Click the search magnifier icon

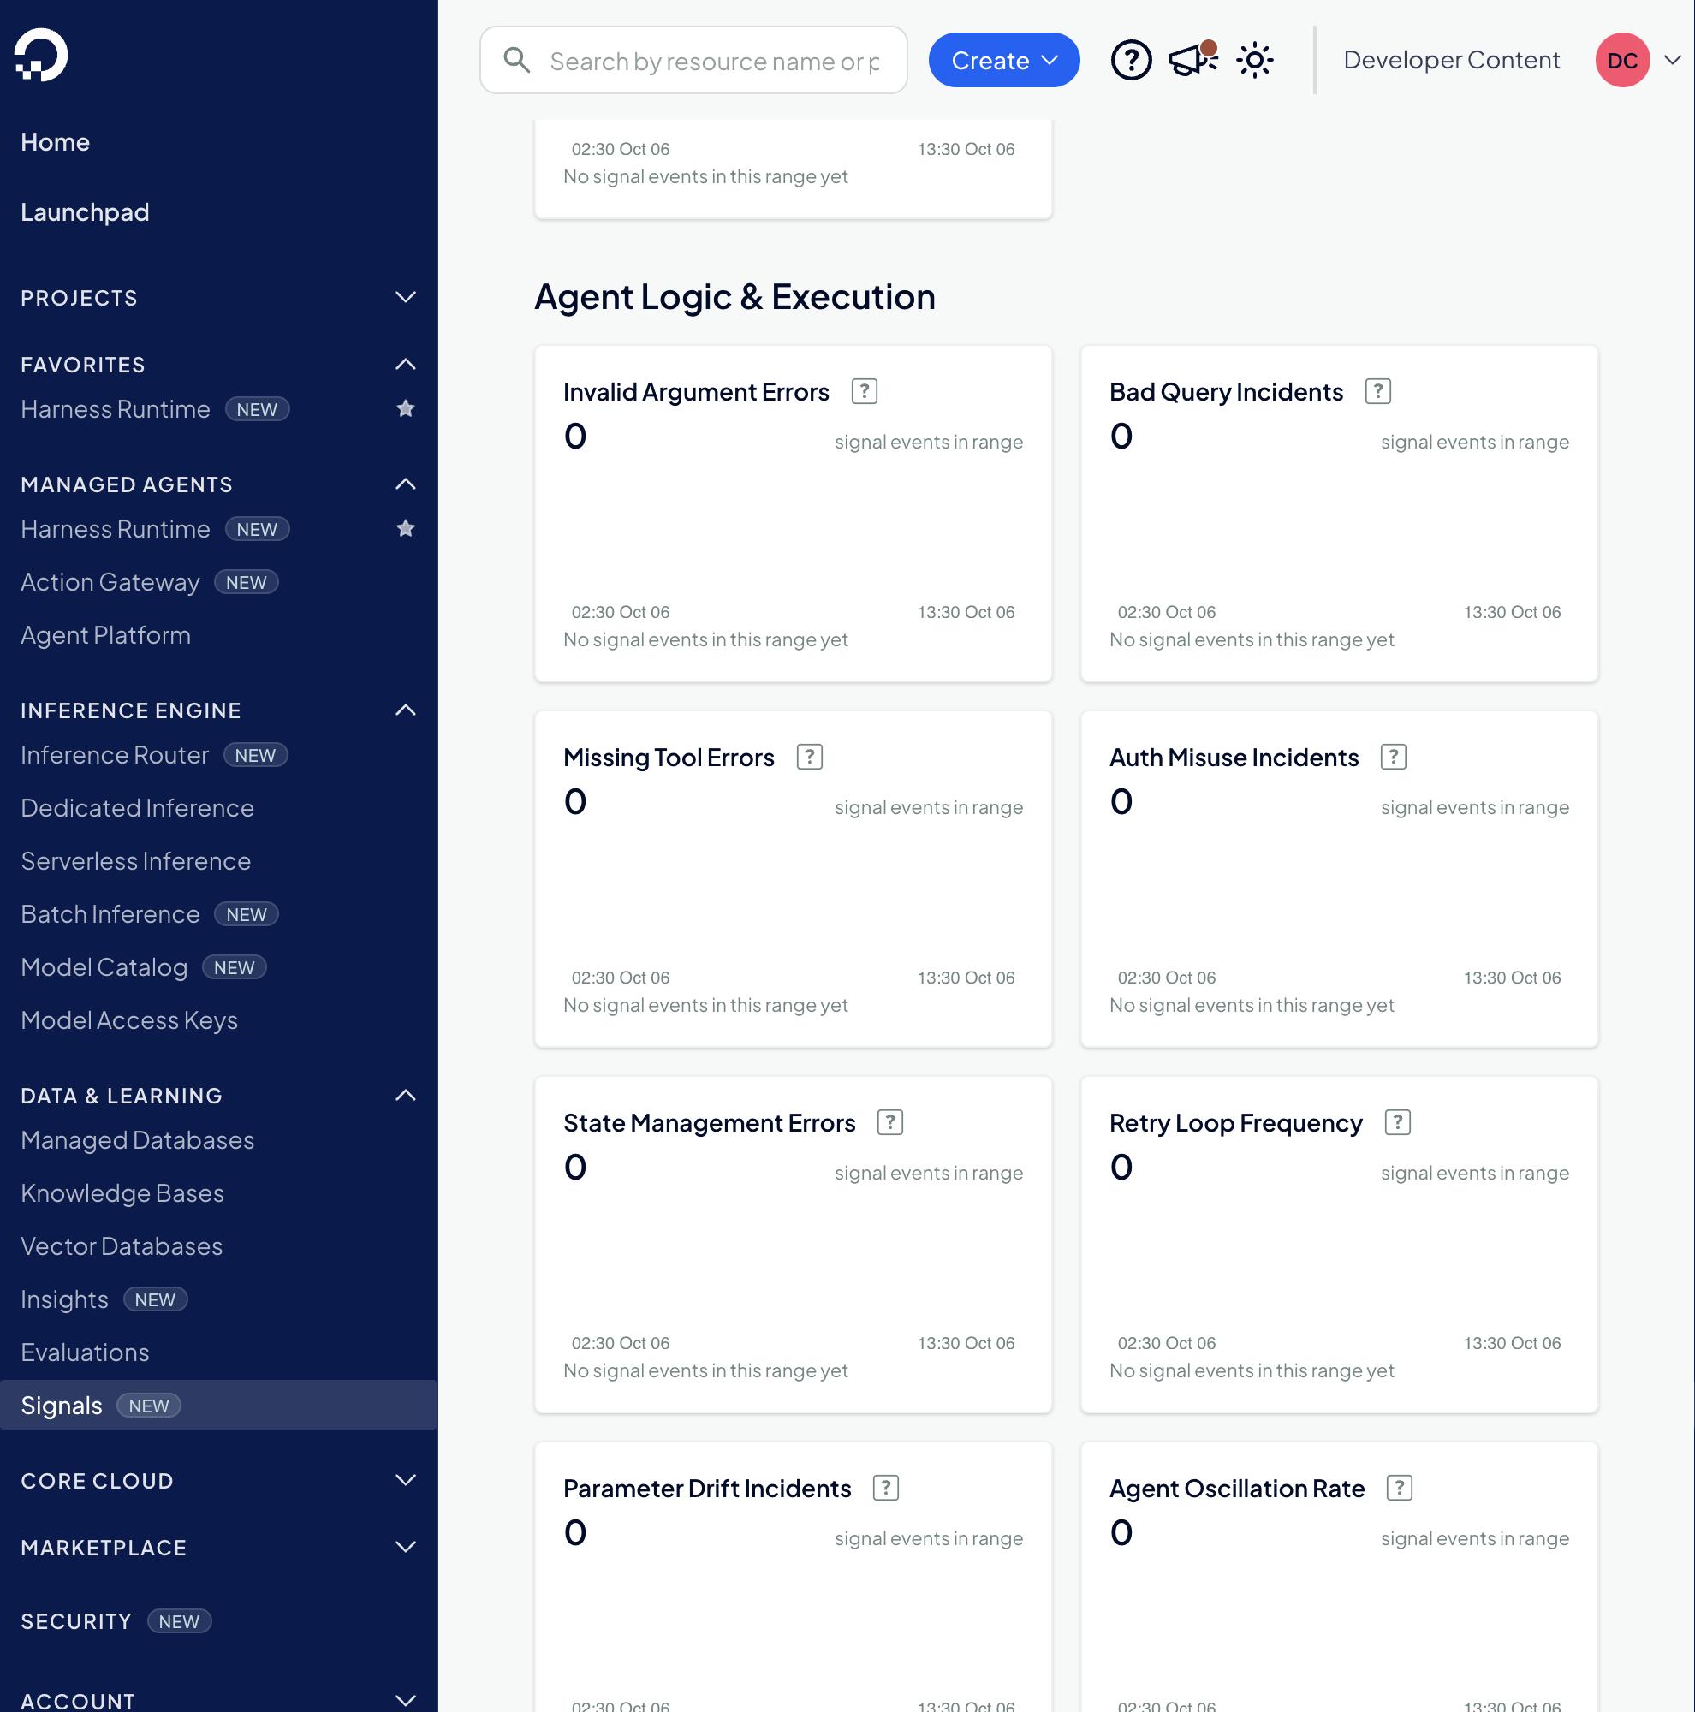(x=516, y=60)
